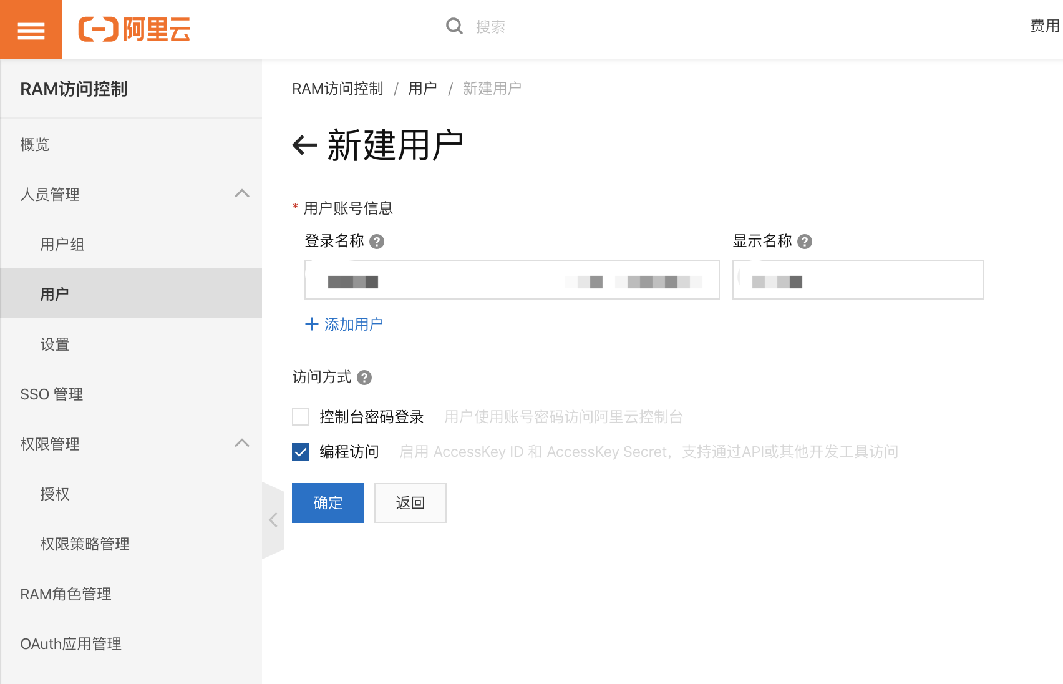Open 授权 in the sidebar

tap(131, 494)
